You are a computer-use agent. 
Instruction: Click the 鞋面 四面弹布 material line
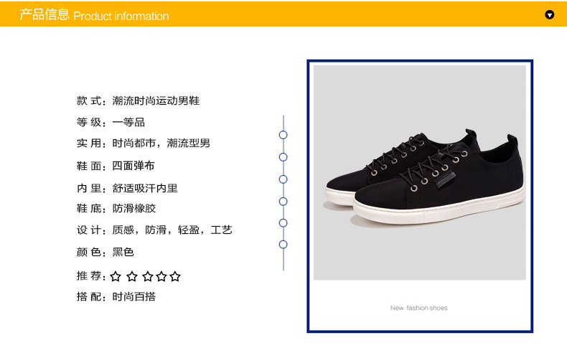click(x=116, y=166)
